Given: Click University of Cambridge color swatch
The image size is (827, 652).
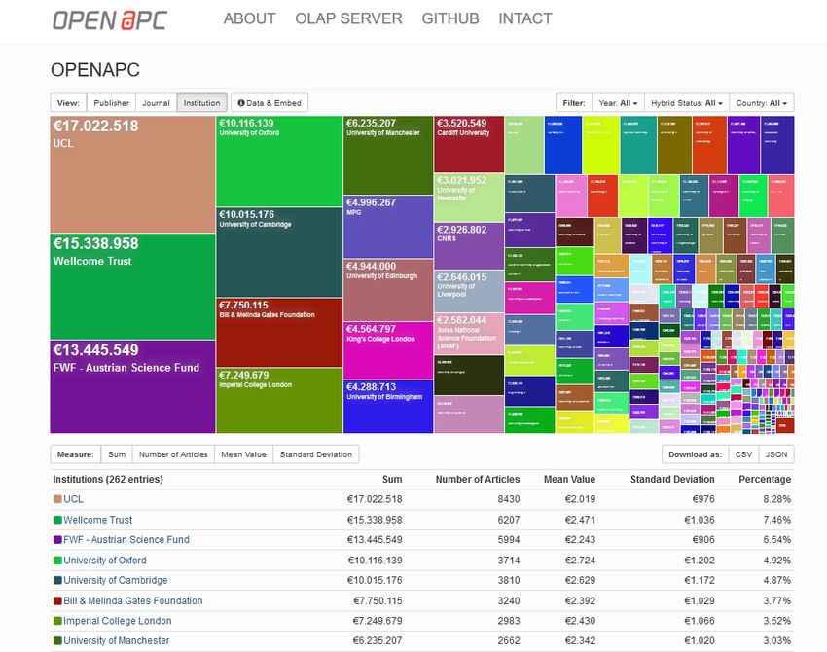Looking at the screenshot, I should pos(57,580).
